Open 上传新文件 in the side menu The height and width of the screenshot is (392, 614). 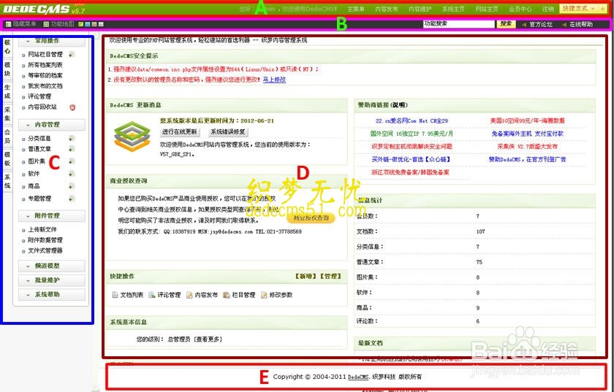(42, 230)
